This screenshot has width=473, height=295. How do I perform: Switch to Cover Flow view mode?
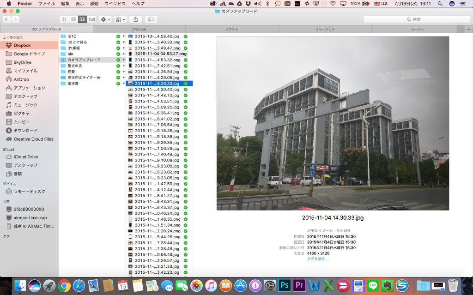[92, 19]
